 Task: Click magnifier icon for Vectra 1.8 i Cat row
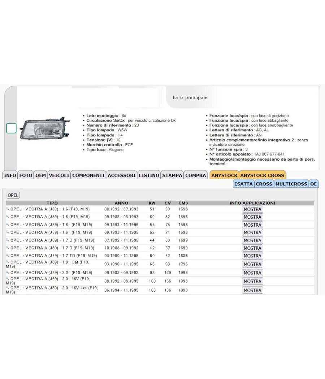pyautogui.click(x=8, y=262)
